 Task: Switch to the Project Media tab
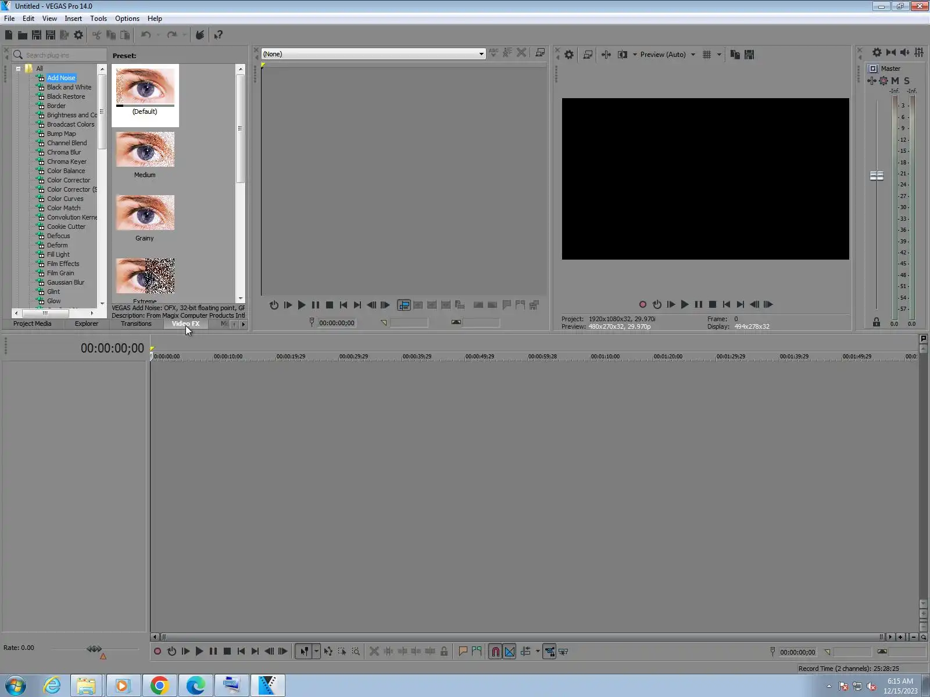point(32,324)
